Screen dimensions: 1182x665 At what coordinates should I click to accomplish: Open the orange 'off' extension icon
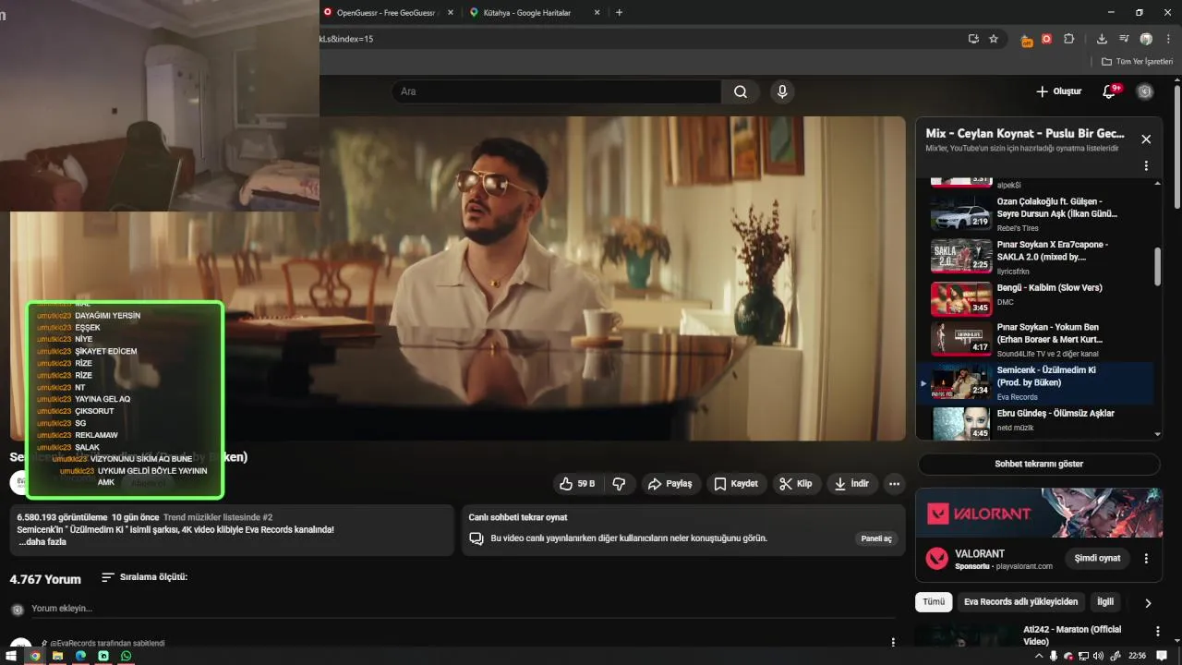pyautogui.click(x=1027, y=40)
